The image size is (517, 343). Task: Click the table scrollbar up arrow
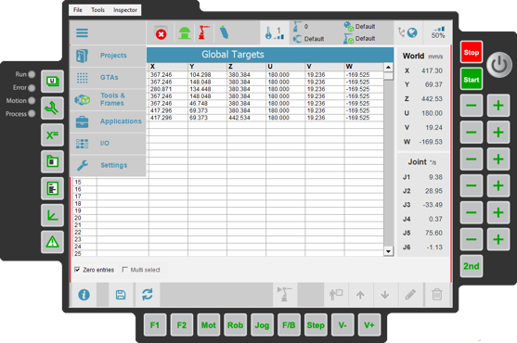tap(388, 67)
